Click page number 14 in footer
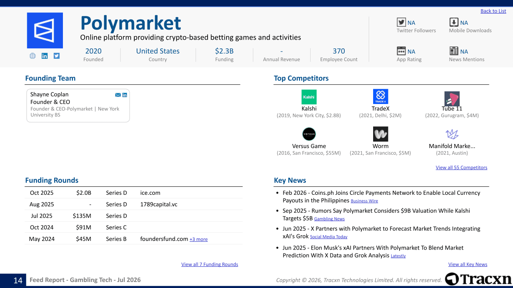This screenshot has height=288, width=513. (18, 280)
